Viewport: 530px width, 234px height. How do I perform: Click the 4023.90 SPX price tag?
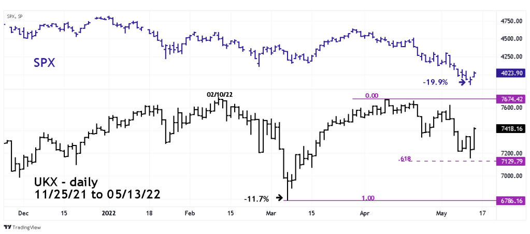511,74
